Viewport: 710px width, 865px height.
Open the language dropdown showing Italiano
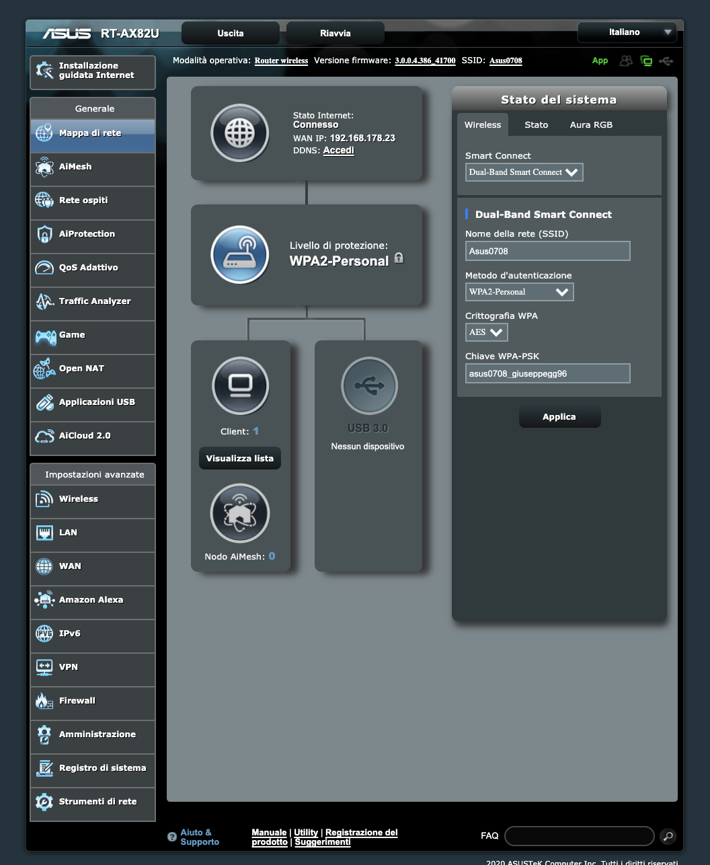[627, 32]
